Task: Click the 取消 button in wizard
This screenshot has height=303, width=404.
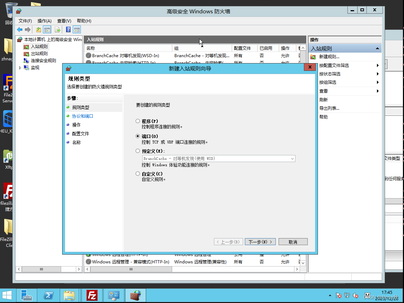Action: (293, 242)
